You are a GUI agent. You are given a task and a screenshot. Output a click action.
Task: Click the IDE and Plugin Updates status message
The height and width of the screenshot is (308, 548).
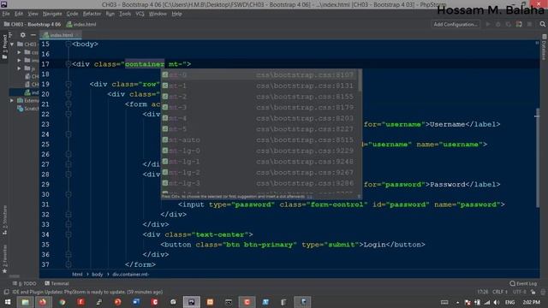87,292
